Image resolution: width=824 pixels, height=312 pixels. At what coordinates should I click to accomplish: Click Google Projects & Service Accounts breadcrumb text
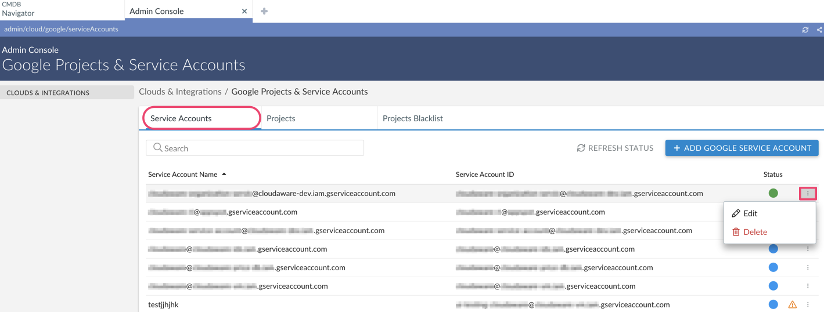(300, 92)
